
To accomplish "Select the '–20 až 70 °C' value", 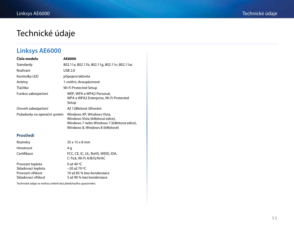I will pos(77,168).
